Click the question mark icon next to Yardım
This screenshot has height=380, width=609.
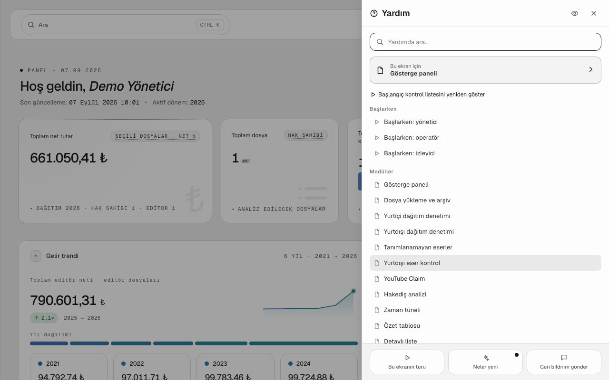click(374, 13)
